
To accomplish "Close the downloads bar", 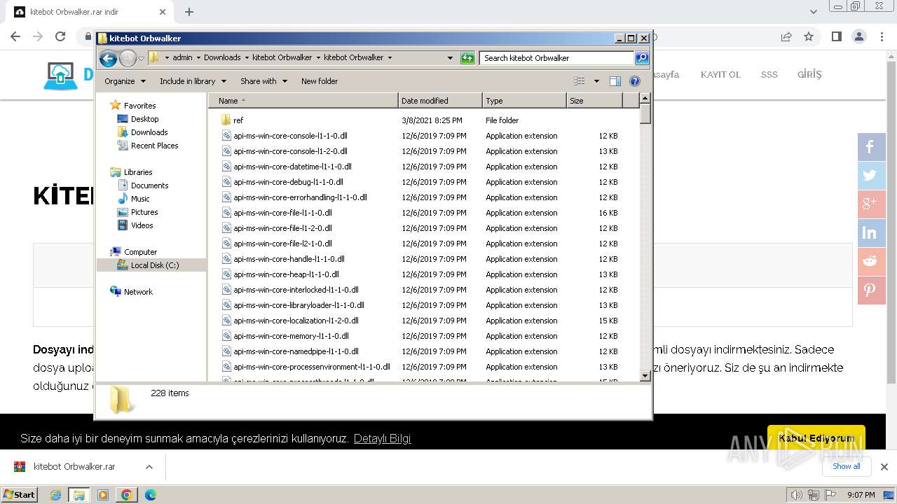I will tap(884, 467).
